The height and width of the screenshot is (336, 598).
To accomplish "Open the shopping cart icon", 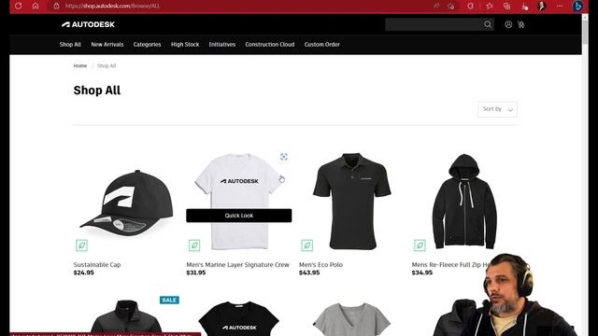I will coord(521,24).
